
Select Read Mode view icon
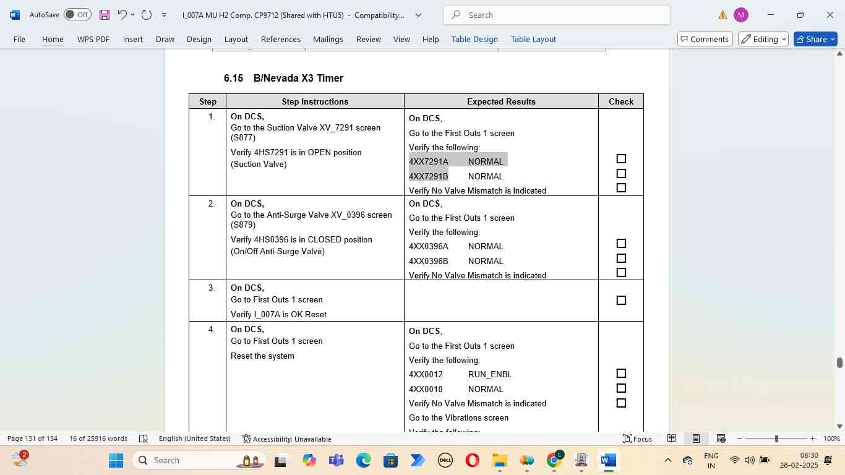[x=671, y=439]
